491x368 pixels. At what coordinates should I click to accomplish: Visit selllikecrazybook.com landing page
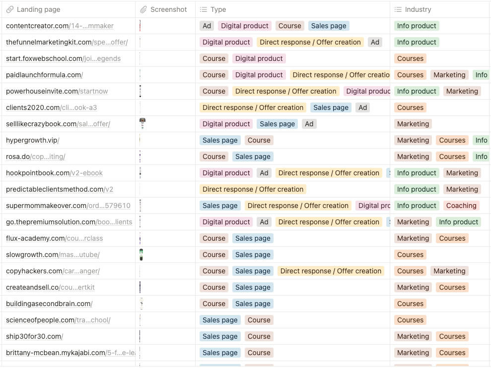[58, 124]
